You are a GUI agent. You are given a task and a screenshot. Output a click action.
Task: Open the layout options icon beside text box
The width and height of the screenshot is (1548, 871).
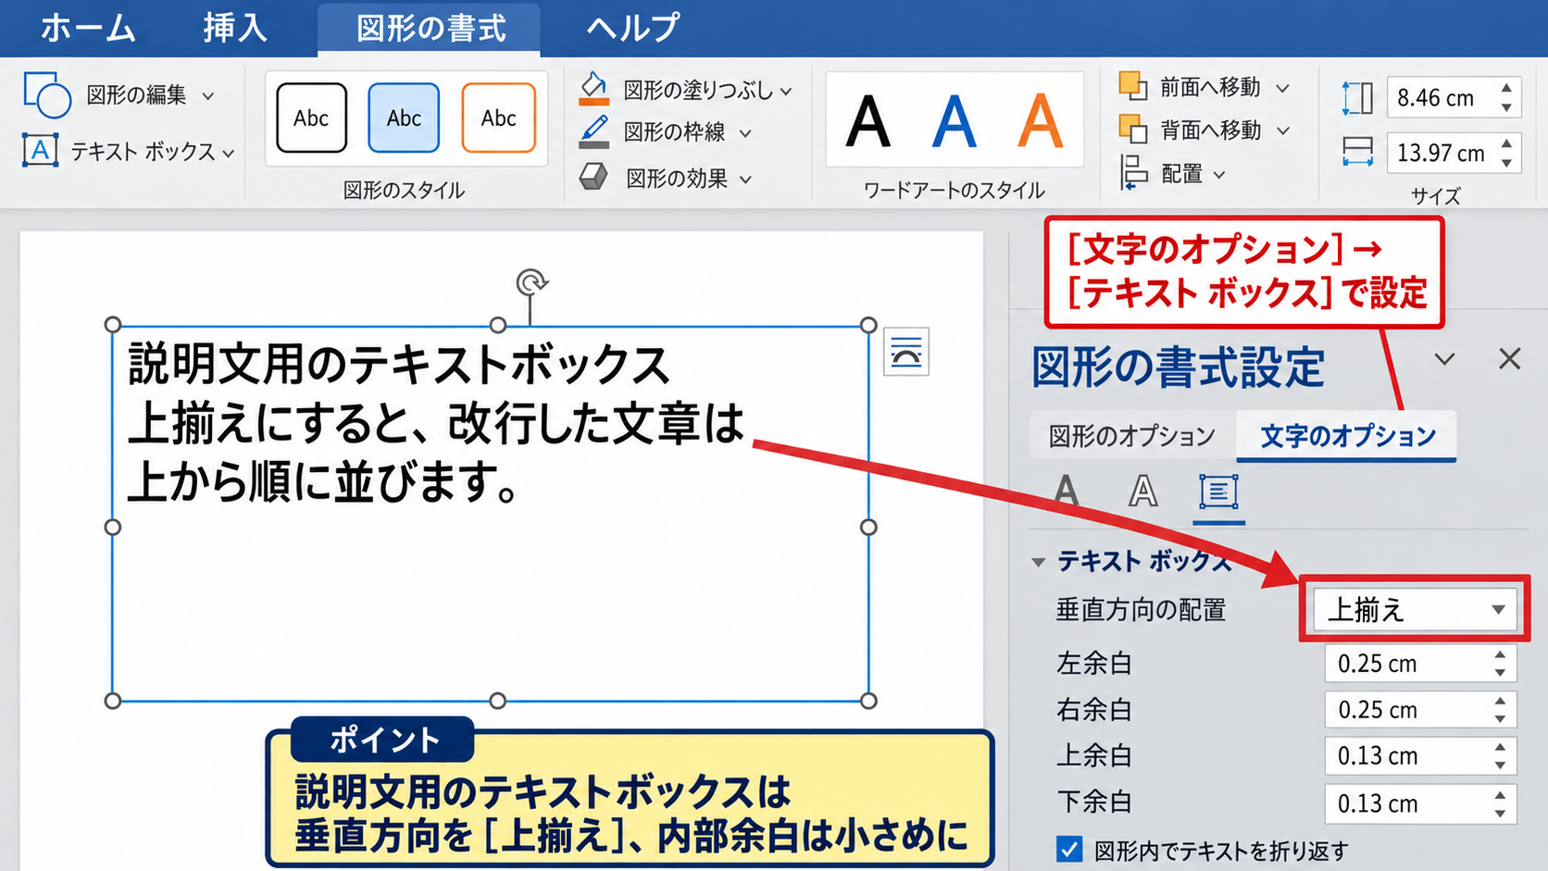coord(906,352)
